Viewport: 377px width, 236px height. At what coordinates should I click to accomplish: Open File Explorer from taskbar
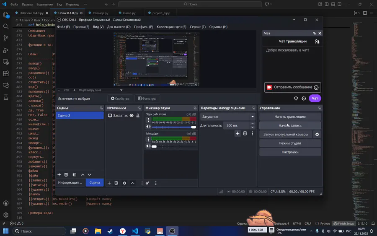(x=98, y=231)
